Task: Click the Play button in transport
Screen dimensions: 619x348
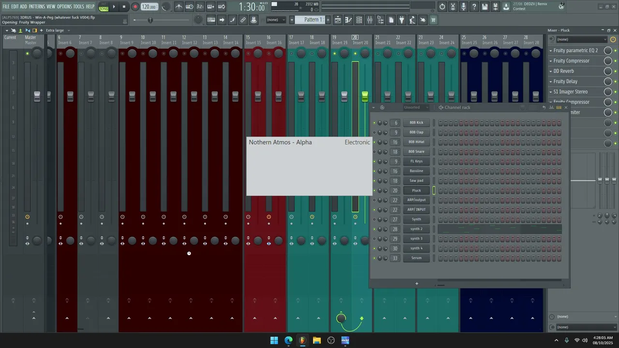Action: click(114, 7)
